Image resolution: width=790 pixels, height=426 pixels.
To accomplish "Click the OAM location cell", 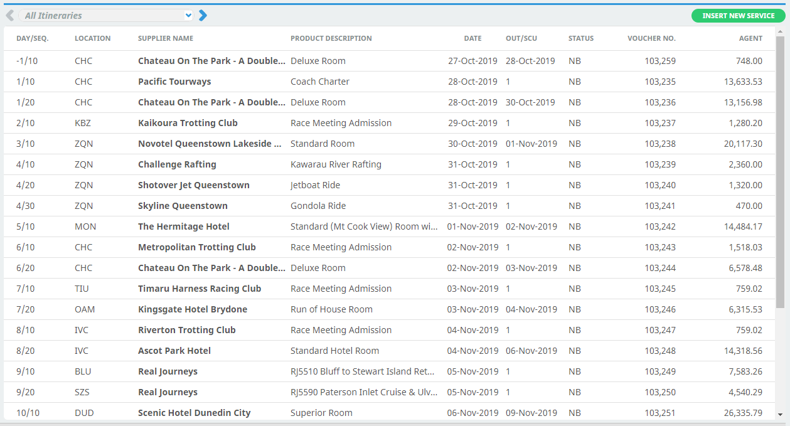I will [x=84, y=309].
